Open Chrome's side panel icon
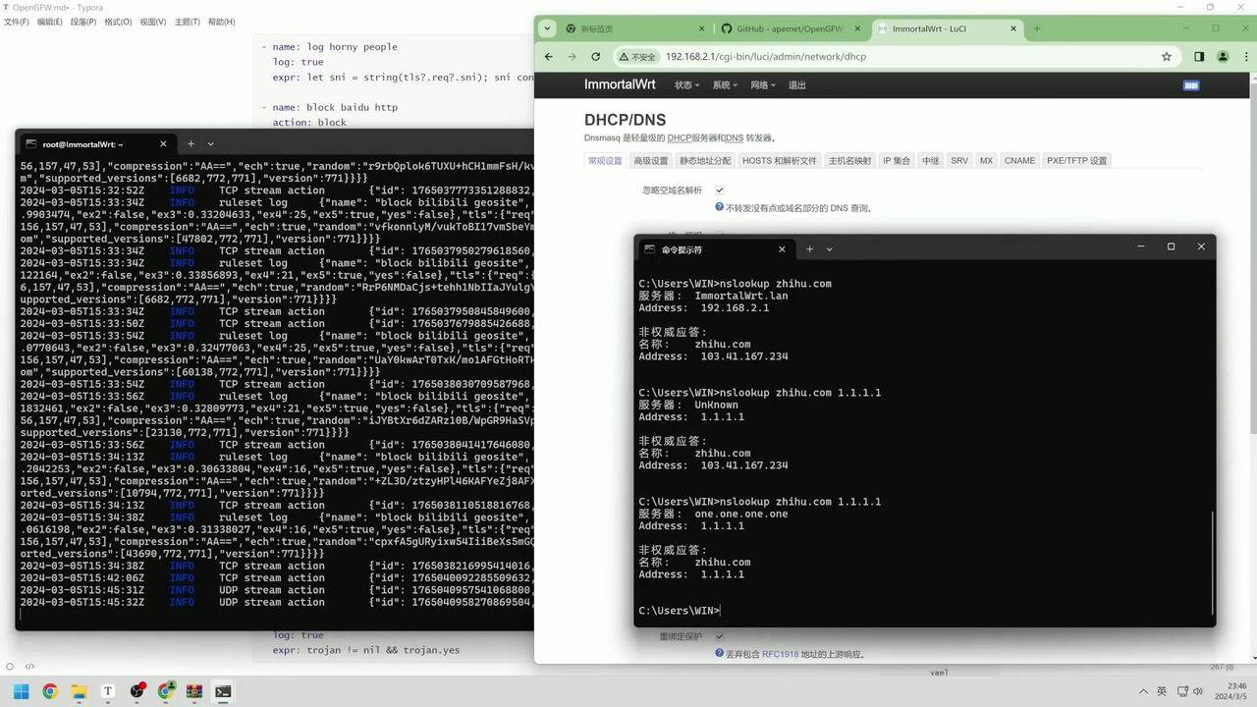This screenshot has height=707, width=1257. (x=1199, y=57)
